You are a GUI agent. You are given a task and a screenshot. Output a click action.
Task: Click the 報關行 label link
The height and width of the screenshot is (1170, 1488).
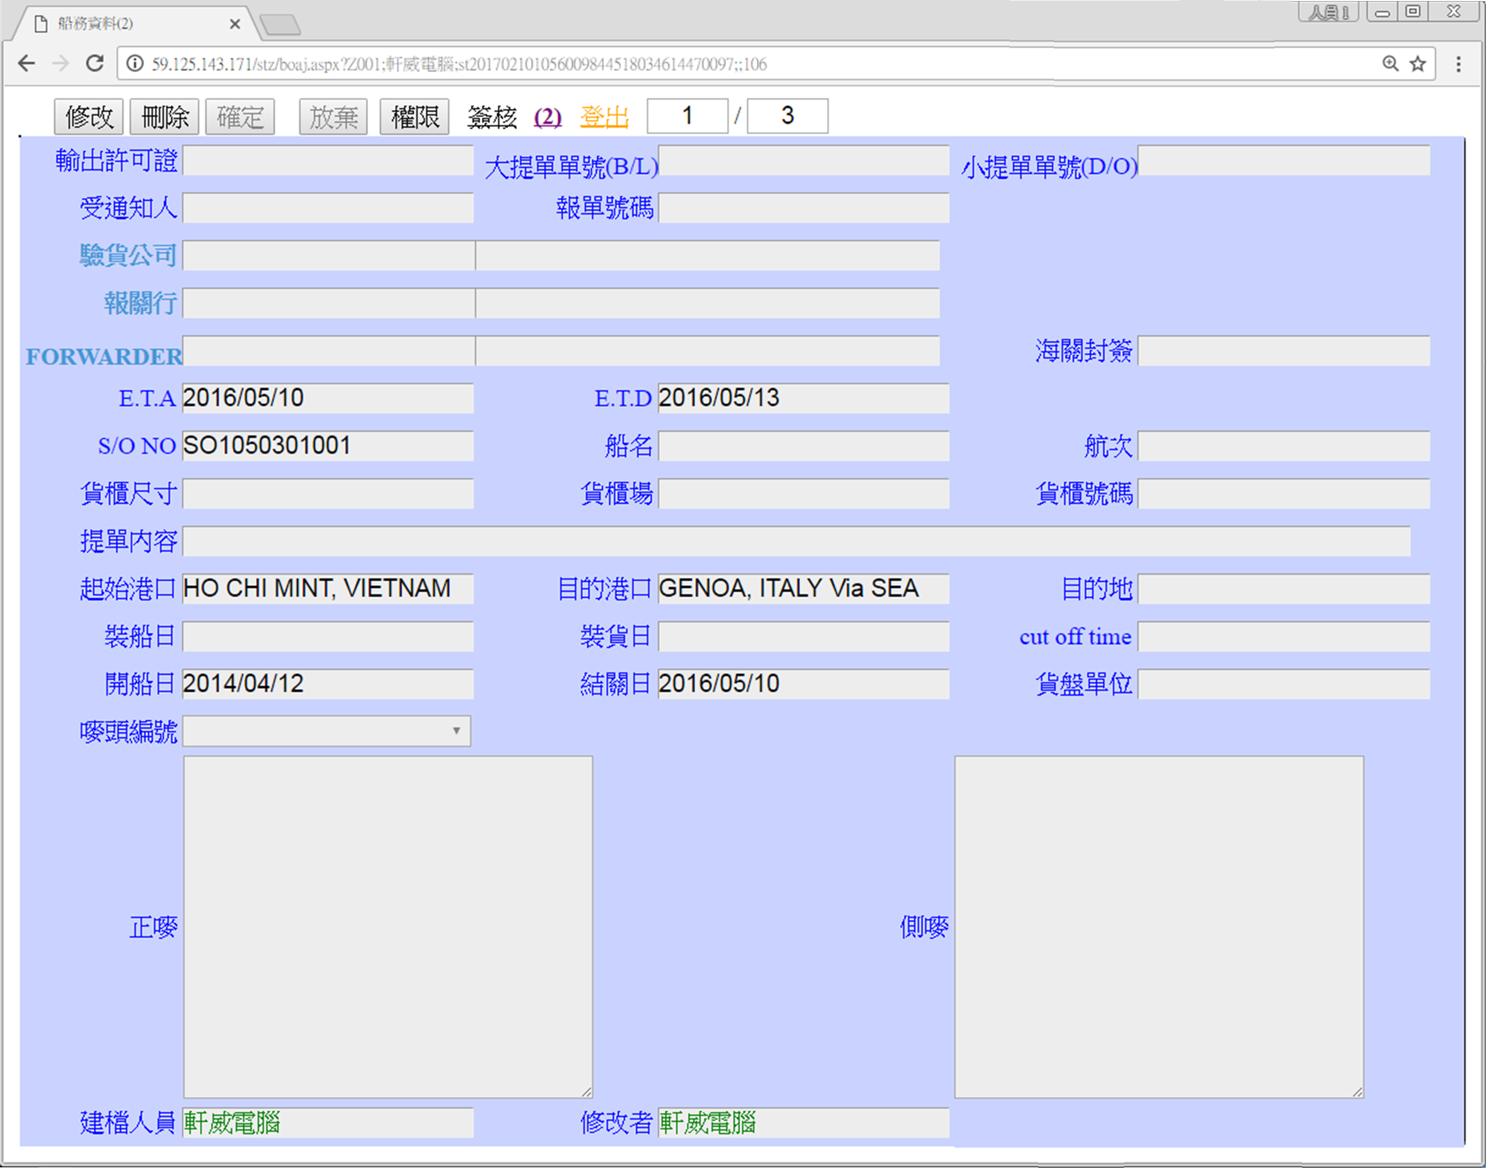(141, 304)
